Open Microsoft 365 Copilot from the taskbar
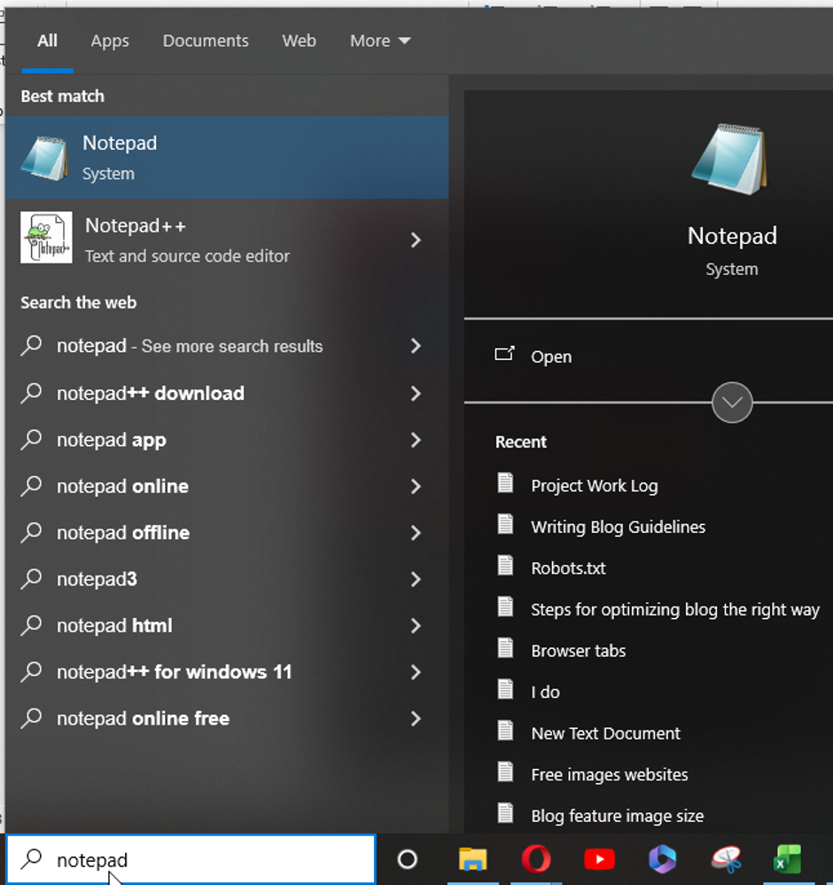Viewport: 833px width, 885px height. pyautogui.click(x=662, y=859)
